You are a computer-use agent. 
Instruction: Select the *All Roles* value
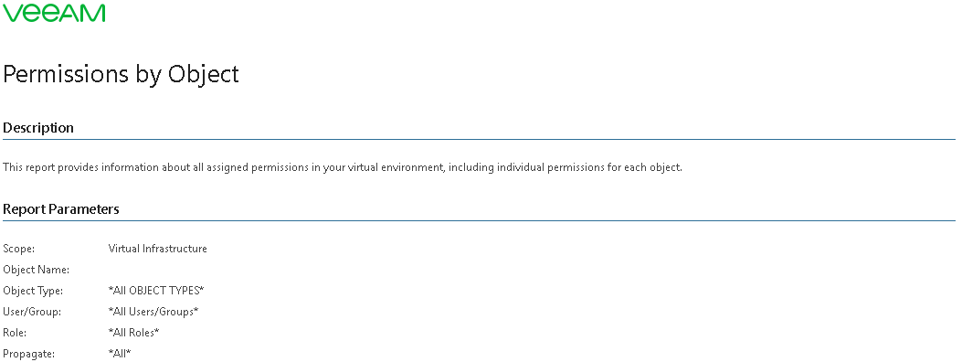coord(133,333)
